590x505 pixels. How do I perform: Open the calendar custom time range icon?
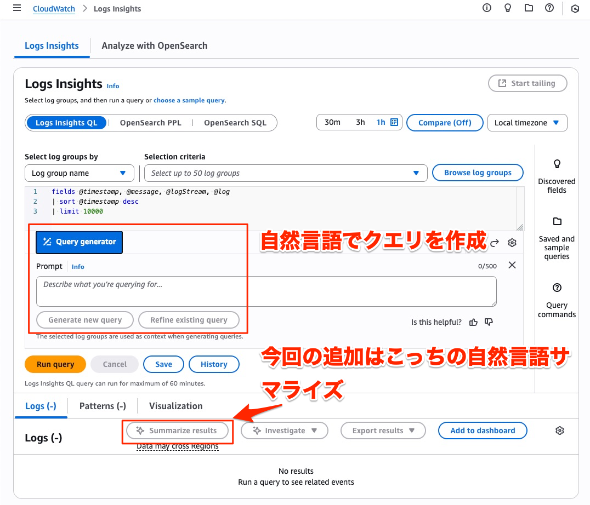pyautogui.click(x=394, y=122)
